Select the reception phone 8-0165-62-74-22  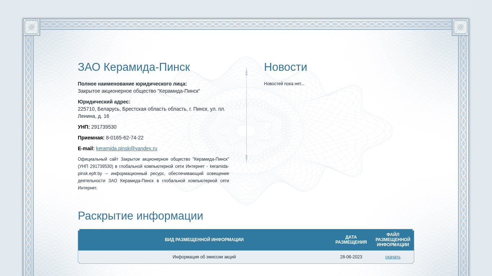tap(125, 138)
